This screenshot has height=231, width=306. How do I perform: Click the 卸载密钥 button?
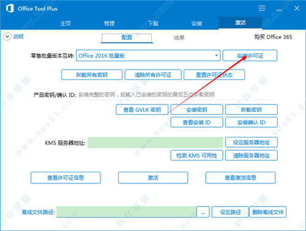pyautogui.click(x=252, y=110)
